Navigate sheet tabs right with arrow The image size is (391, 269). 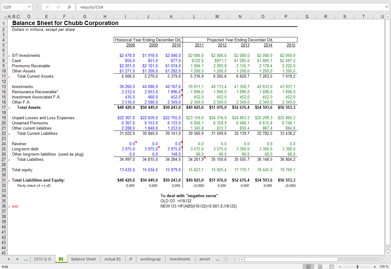17,259
